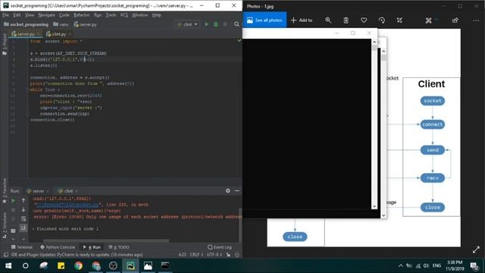
Task: Delete the photo with trash icon
Action: point(346,20)
